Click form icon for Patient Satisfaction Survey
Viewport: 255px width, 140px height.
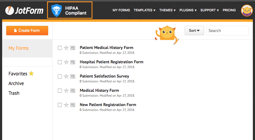[73, 76]
